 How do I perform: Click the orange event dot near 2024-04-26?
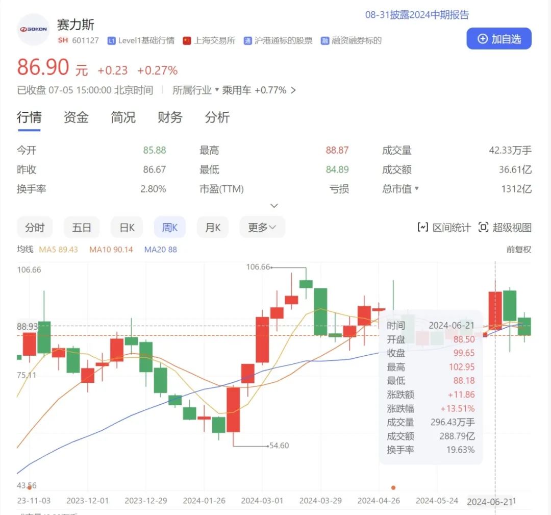coord(393,487)
